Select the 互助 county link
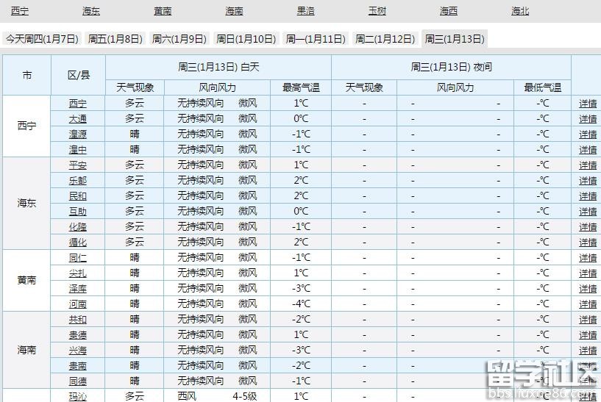 (x=77, y=212)
